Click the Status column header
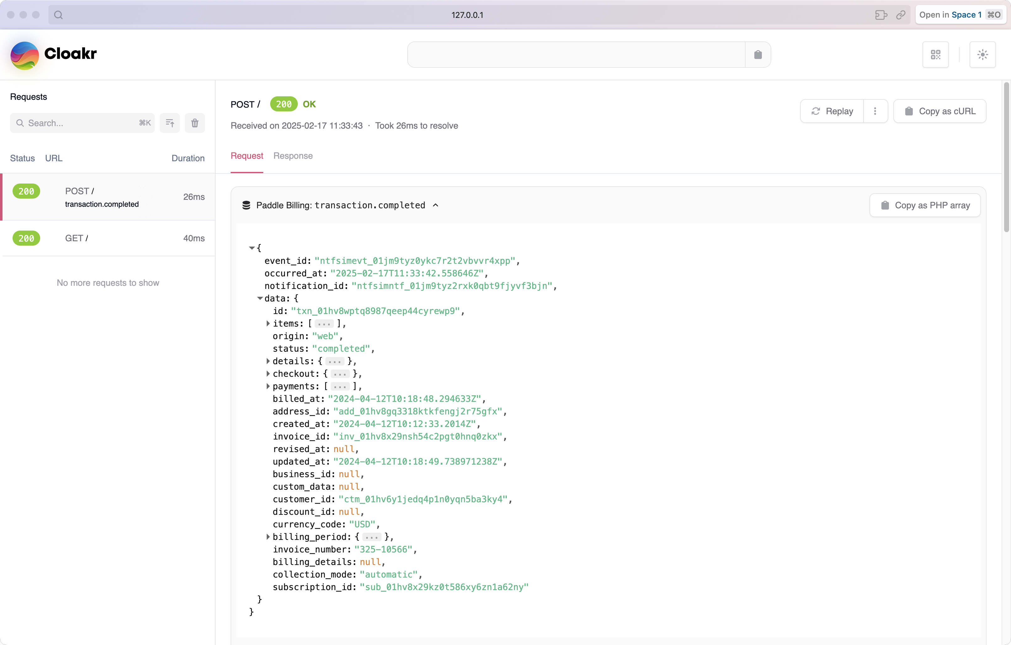The image size is (1011, 645). pyautogui.click(x=23, y=158)
